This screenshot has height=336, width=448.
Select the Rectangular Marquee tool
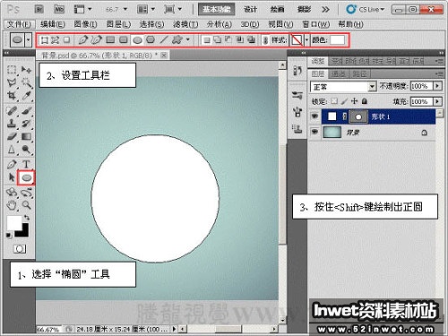coord(12,70)
